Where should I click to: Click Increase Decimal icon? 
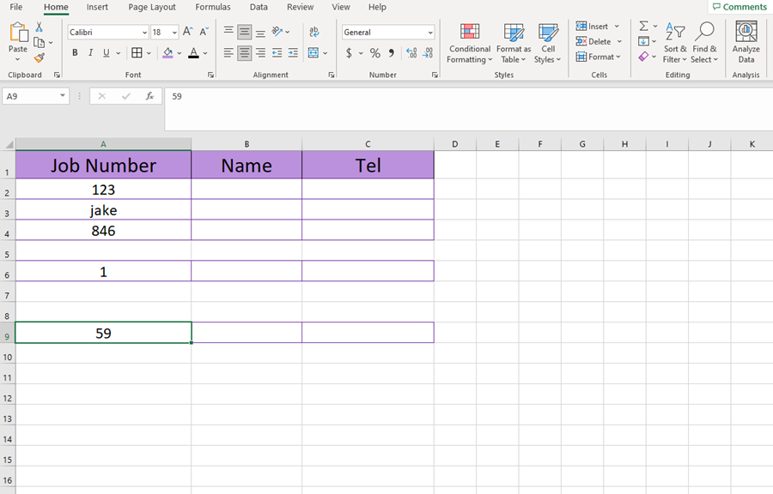pos(411,52)
